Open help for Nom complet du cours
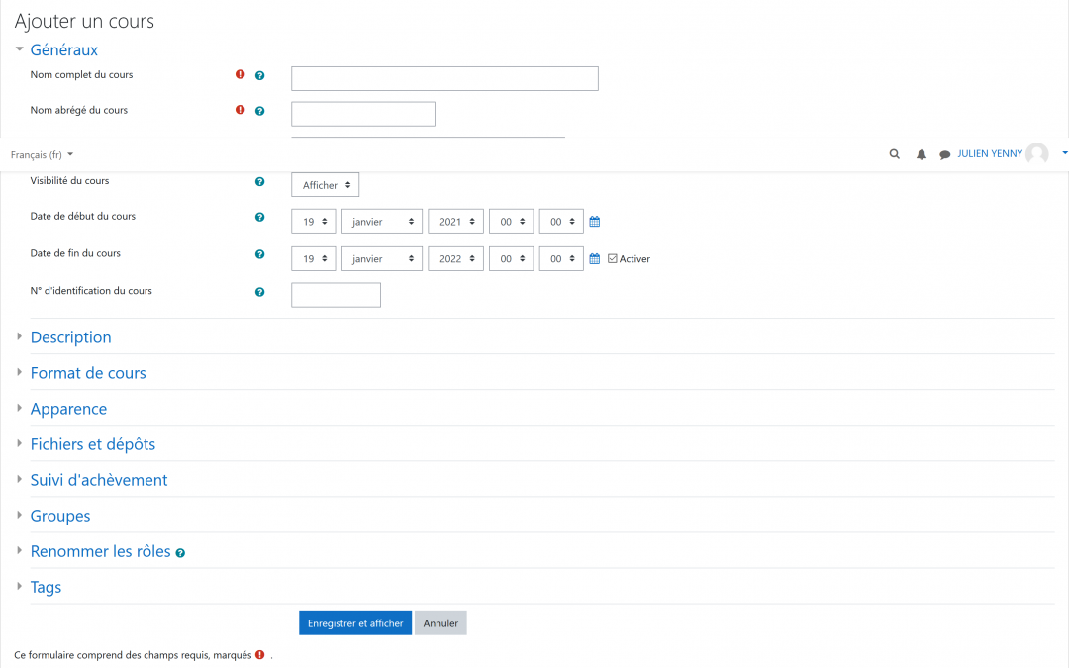This screenshot has height=668, width=1069. 259,75
